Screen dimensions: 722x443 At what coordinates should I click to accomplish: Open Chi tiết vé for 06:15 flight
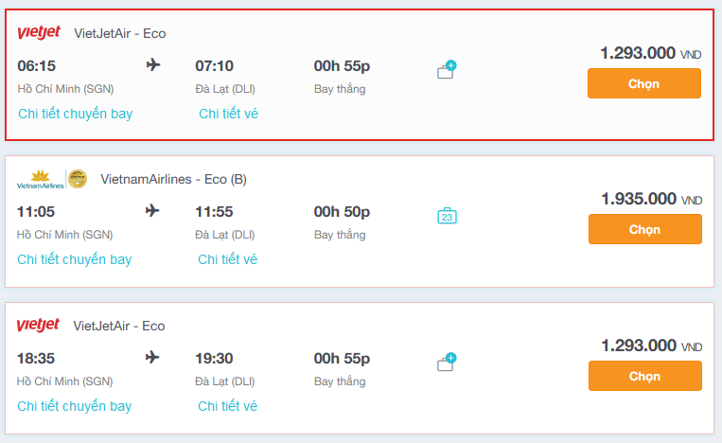[x=228, y=114]
